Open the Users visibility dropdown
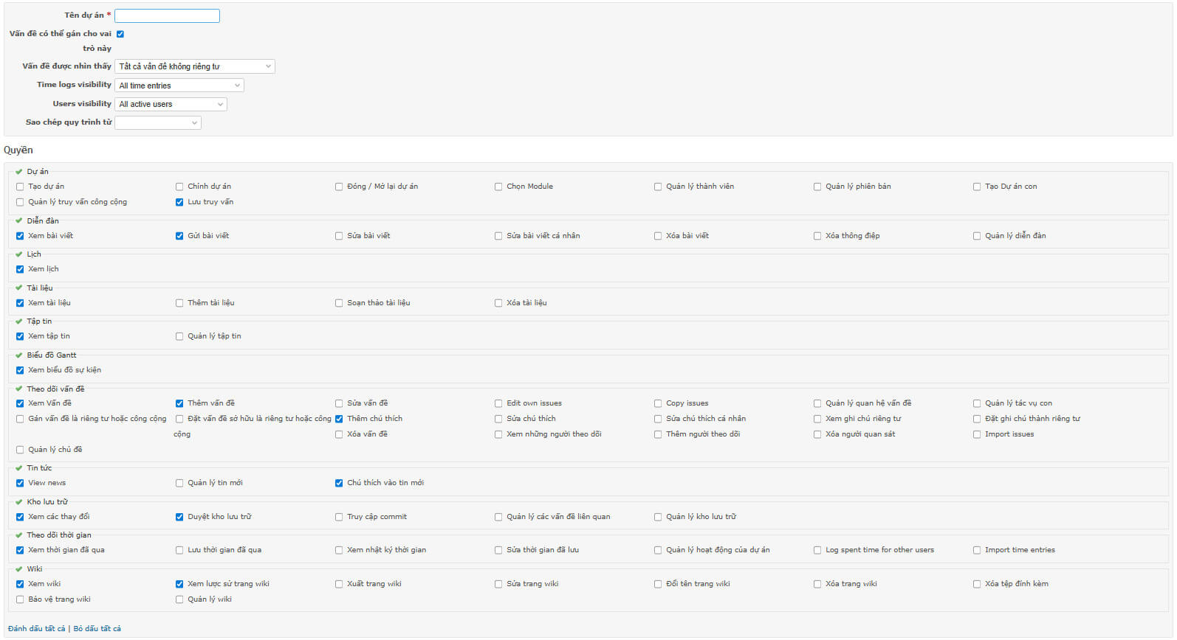Viewport: 1177px width, 640px height. (x=171, y=105)
